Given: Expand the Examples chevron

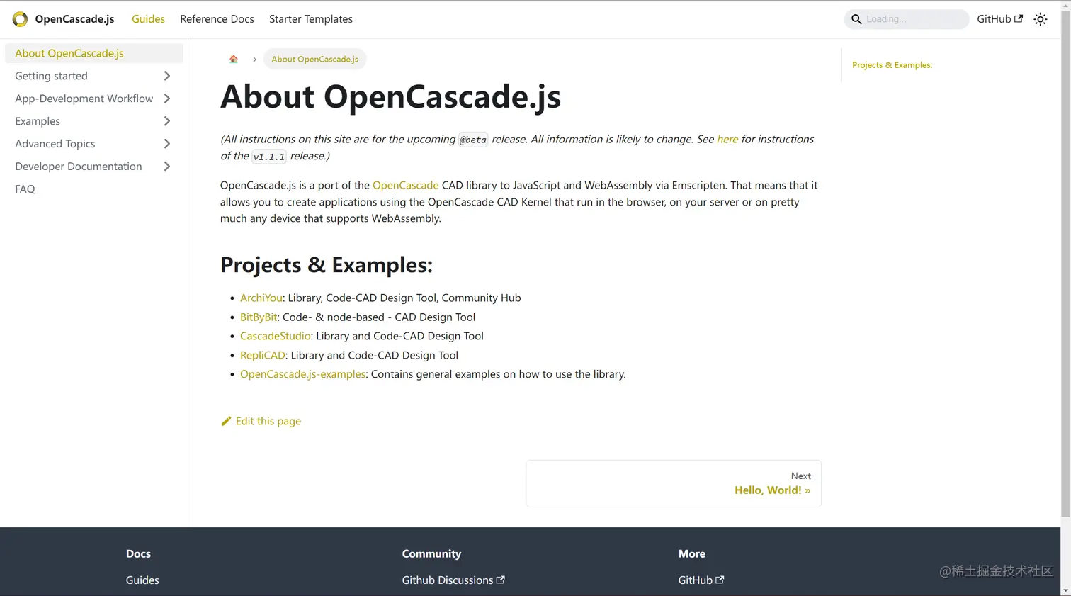Looking at the screenshot, I should (167, 121).
